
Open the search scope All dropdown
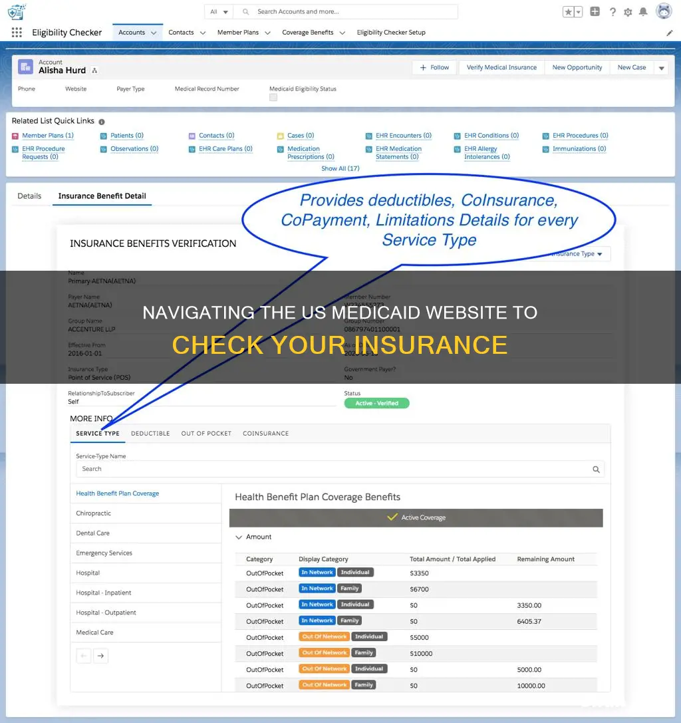(219, 12)
